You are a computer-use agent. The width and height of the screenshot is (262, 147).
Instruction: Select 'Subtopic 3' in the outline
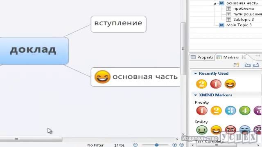point(244,20)
